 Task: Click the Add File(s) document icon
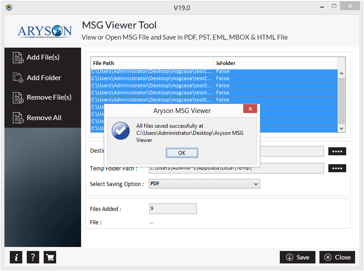click(18, 57)
